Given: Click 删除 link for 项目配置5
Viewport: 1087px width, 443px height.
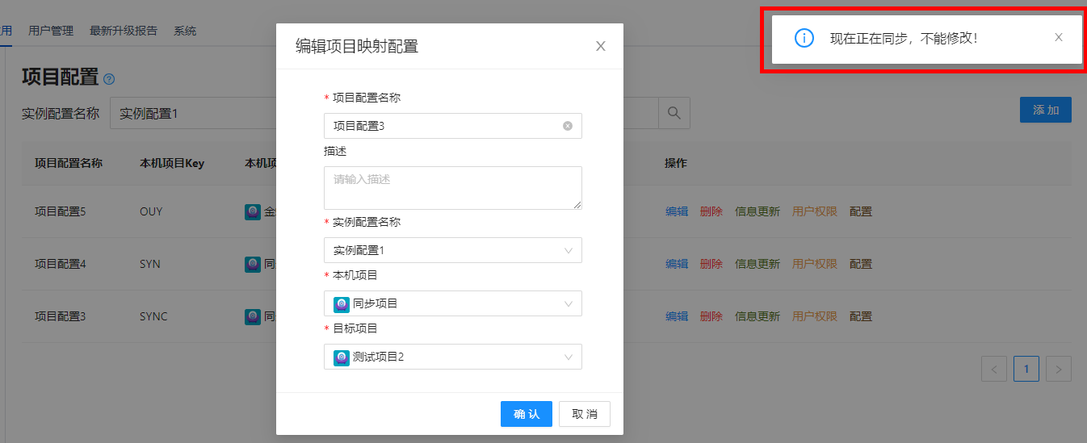Looking at the screenshot, I should click(711, 211).
